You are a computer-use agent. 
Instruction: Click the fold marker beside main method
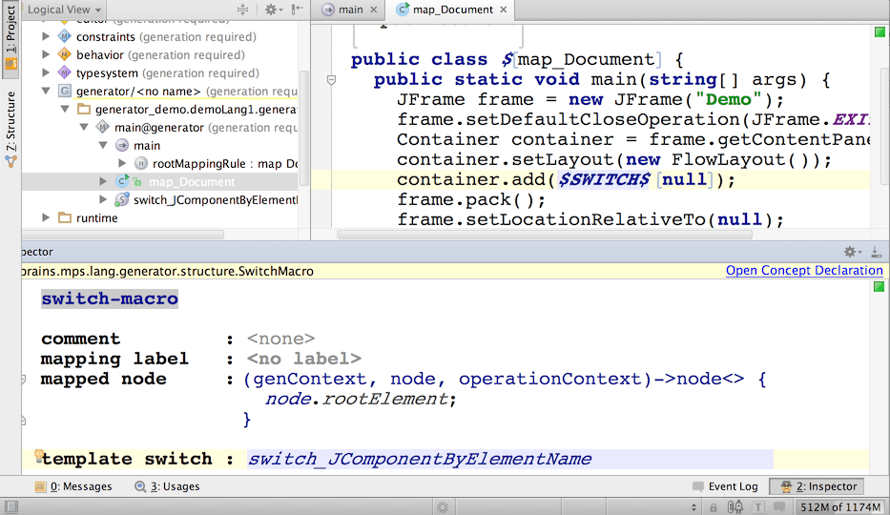coord(331,80)
